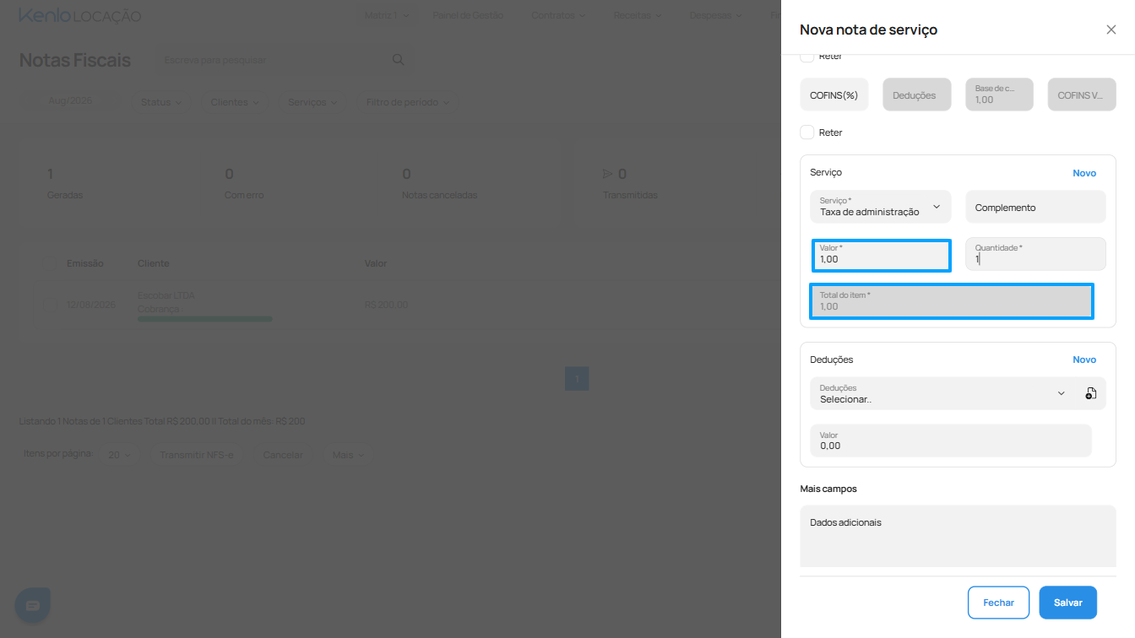Open the Status filter dropdown
Image resolution: width=1135 pixels, height=638 pixels.
point(161,102)
